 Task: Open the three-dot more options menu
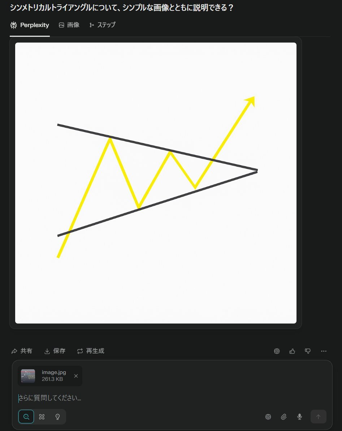pyautogui.click(x=324, y=351)
